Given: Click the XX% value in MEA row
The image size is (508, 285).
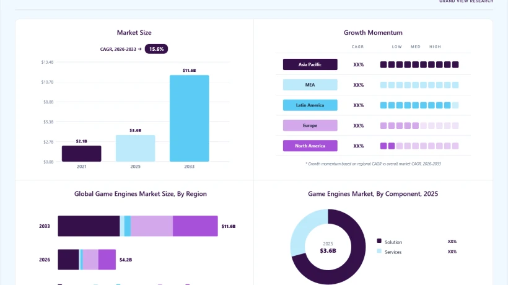Looking at the screenshot, I should 359,85.
